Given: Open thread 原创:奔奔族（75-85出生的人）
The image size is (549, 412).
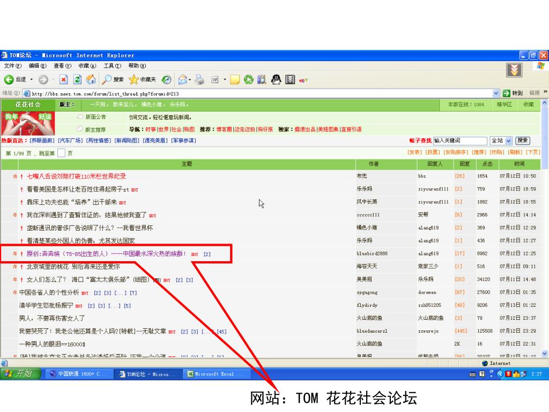Looking at the screenshot, I should pyautogui.click(x=106, y=254).
